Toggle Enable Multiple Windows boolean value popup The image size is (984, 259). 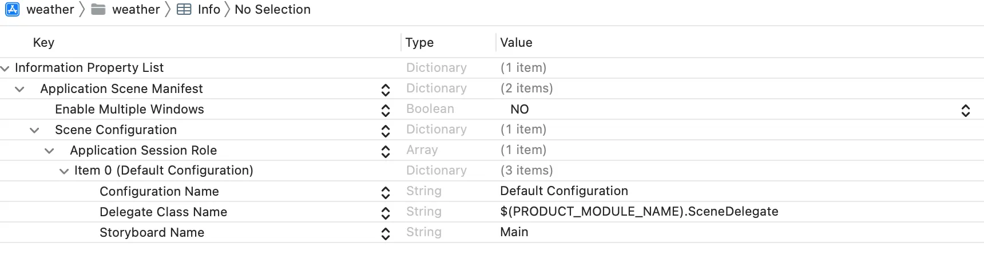(x=966, y=110)
